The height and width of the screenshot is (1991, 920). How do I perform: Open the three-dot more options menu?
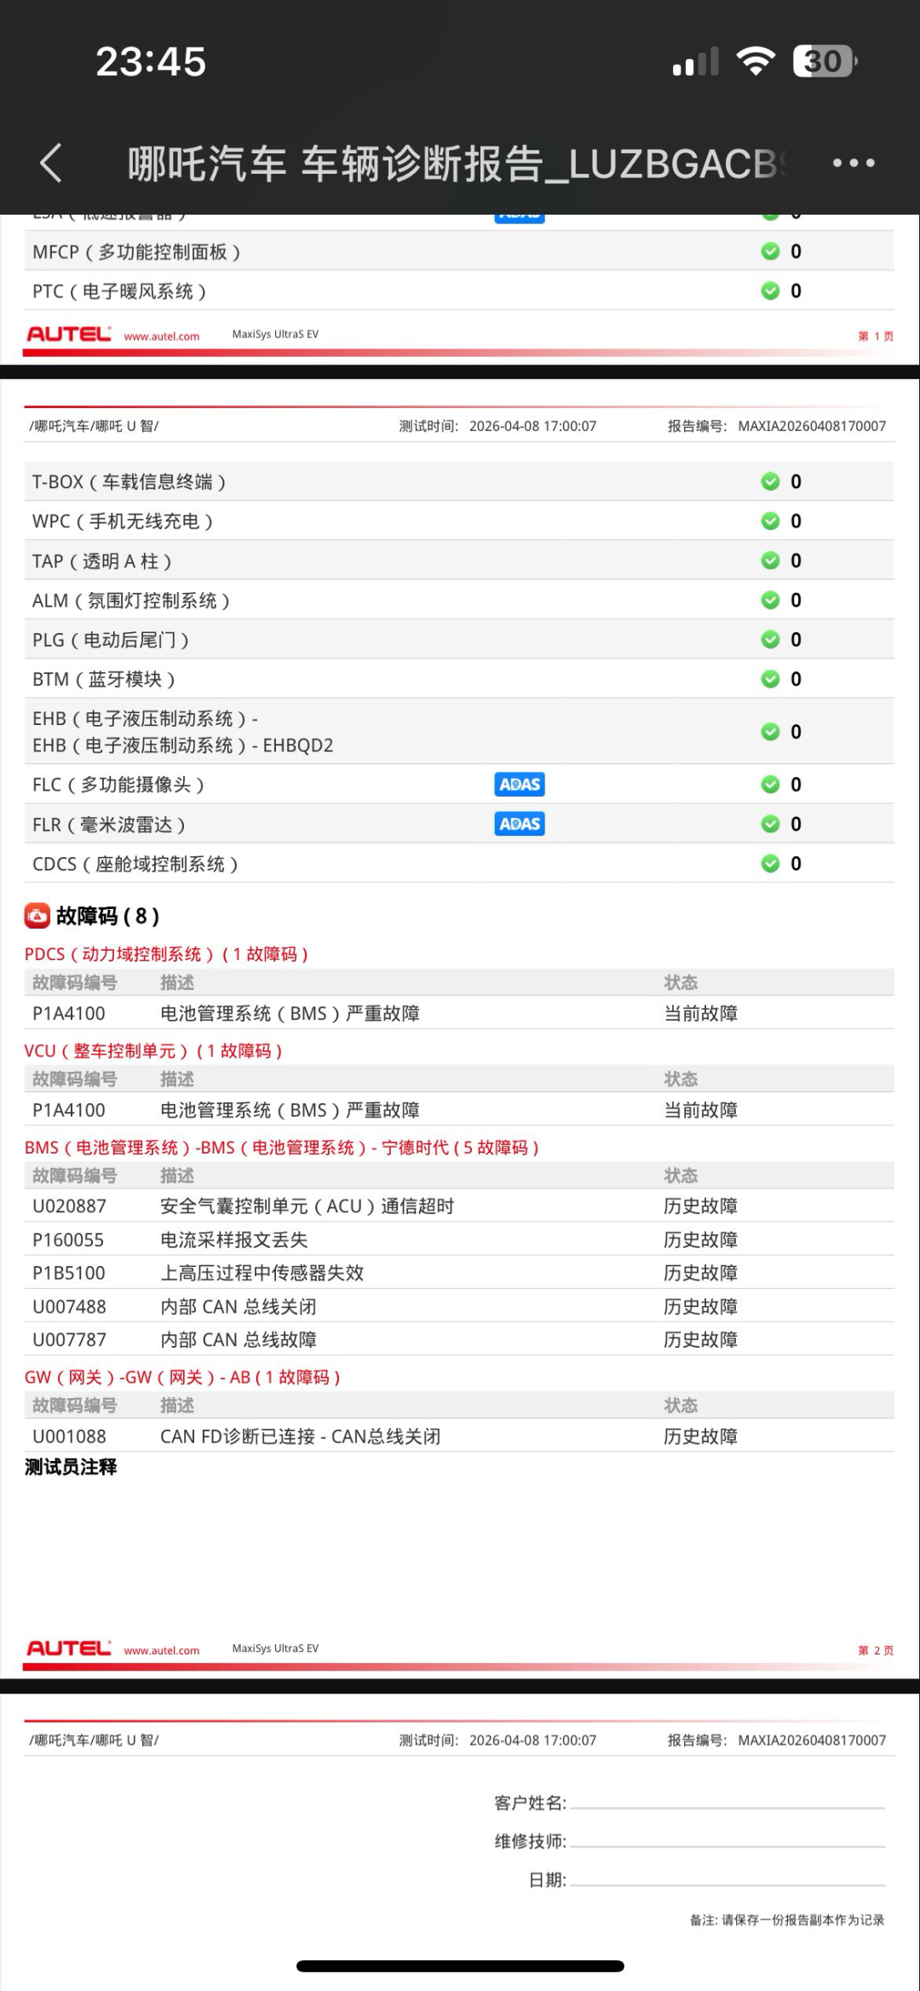click(854, 163)
